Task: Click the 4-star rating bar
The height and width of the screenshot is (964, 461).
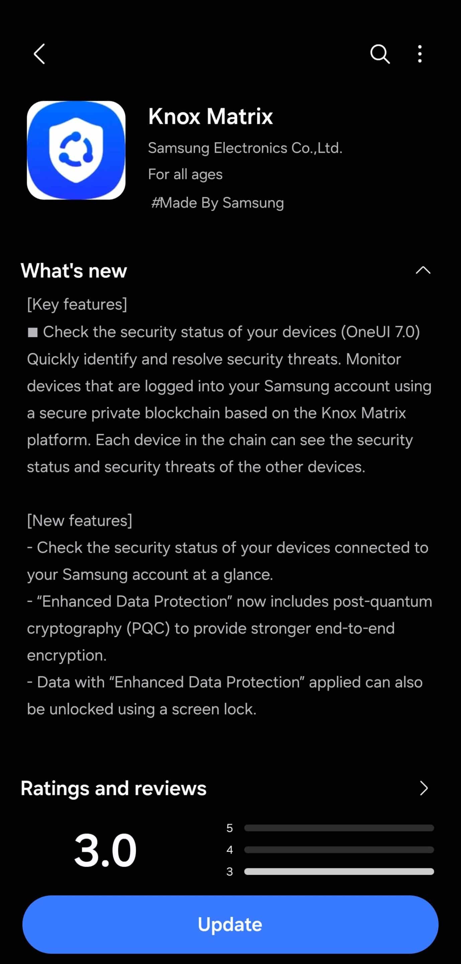Action: point(339,850)
